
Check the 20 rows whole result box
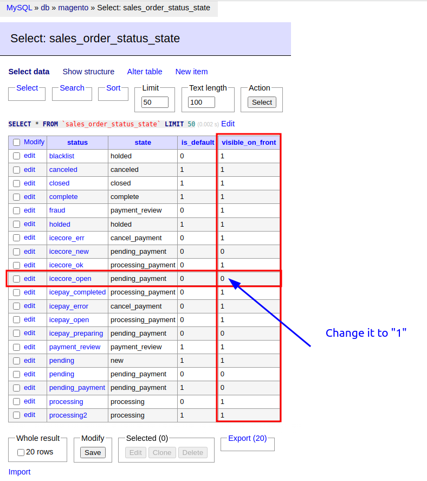(x=21, y=452)
